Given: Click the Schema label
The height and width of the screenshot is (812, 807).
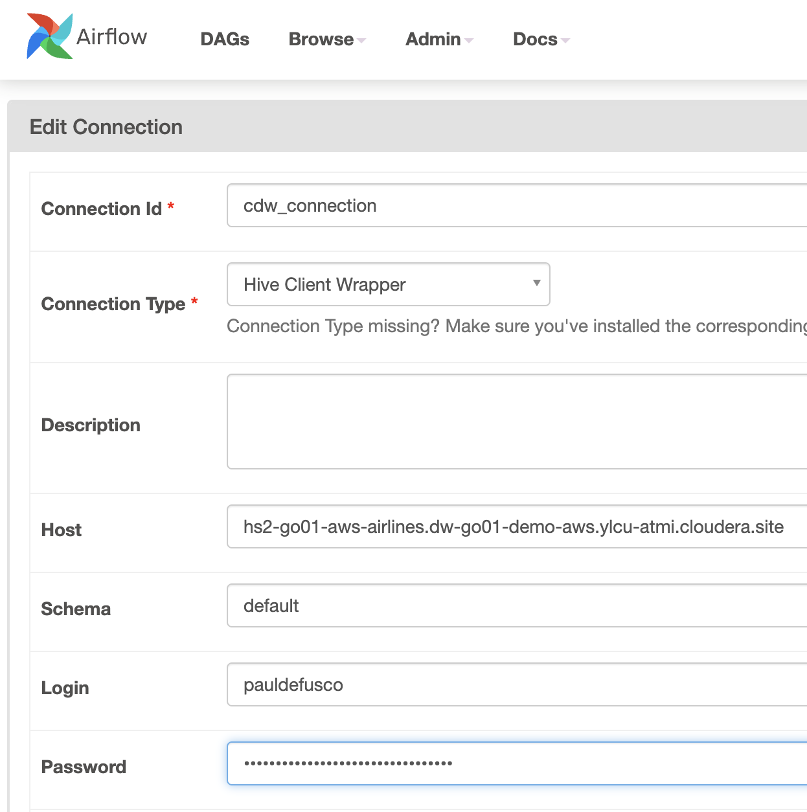Looking at the screenshot, I should [x=76, y=609].
